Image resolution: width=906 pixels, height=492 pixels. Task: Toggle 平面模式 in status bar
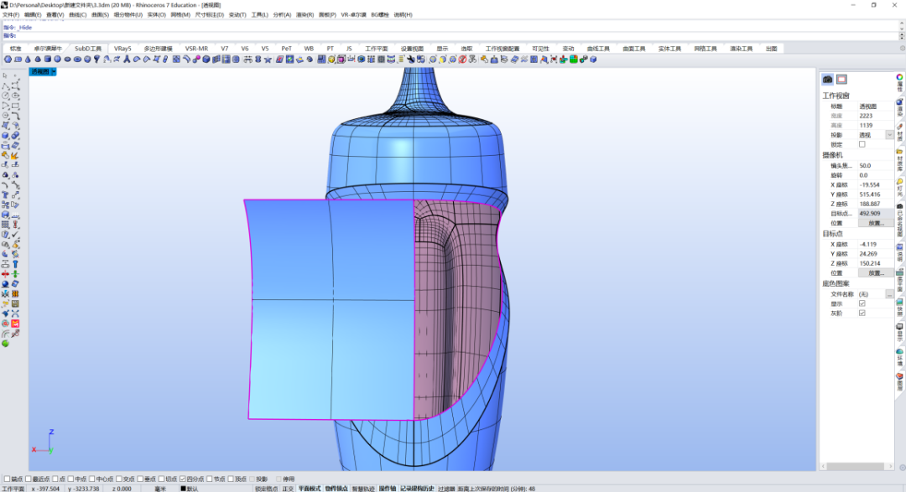click(309, 489)
